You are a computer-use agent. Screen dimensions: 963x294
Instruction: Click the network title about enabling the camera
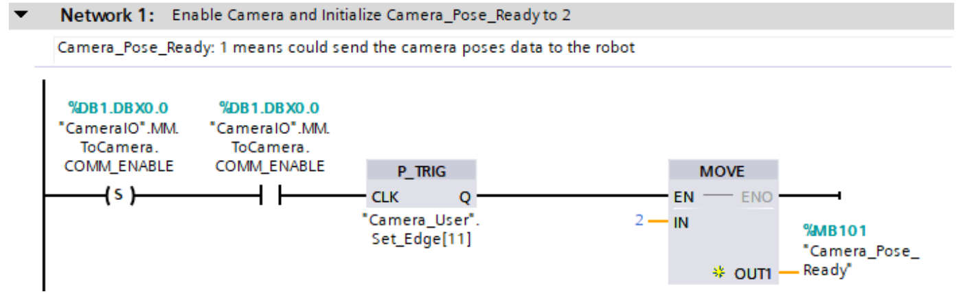[x=371, y=15]
